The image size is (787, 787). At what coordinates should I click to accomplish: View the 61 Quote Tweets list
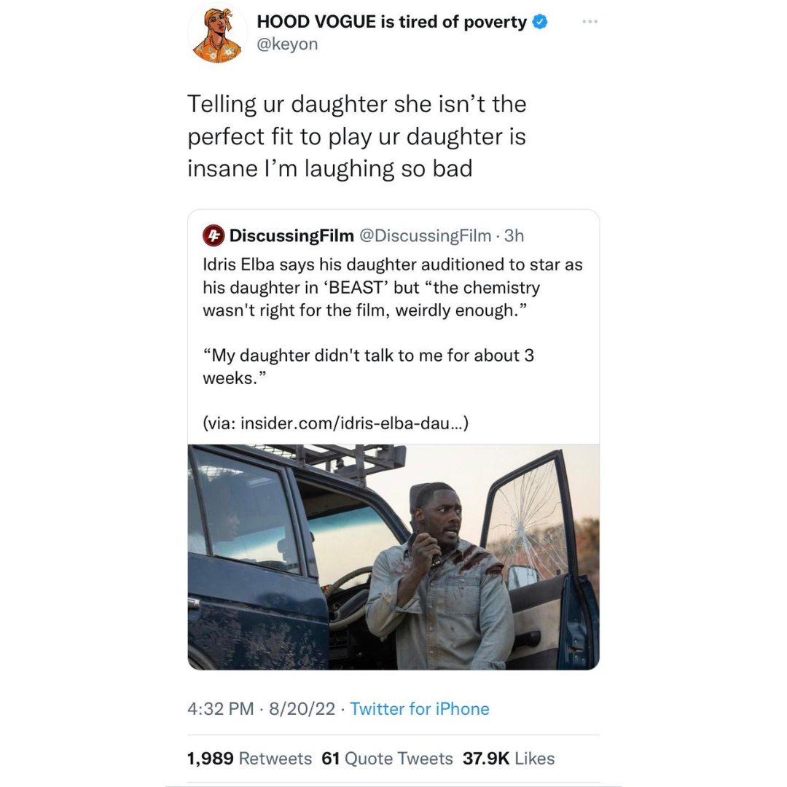387,759
